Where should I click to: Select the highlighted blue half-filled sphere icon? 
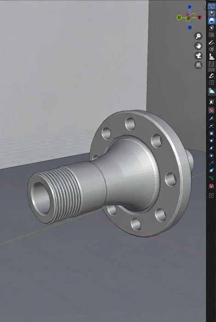pyautogui.click(x=211, y=21)
